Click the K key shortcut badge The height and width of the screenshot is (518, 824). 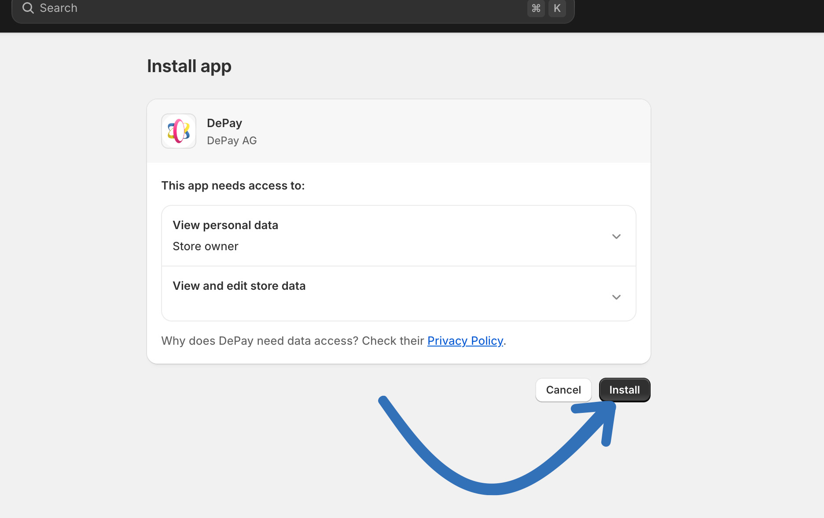coord(557,8)
